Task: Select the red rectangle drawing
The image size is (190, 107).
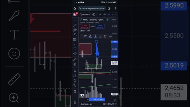Action: pyautogui.click(x=85, y=49)
